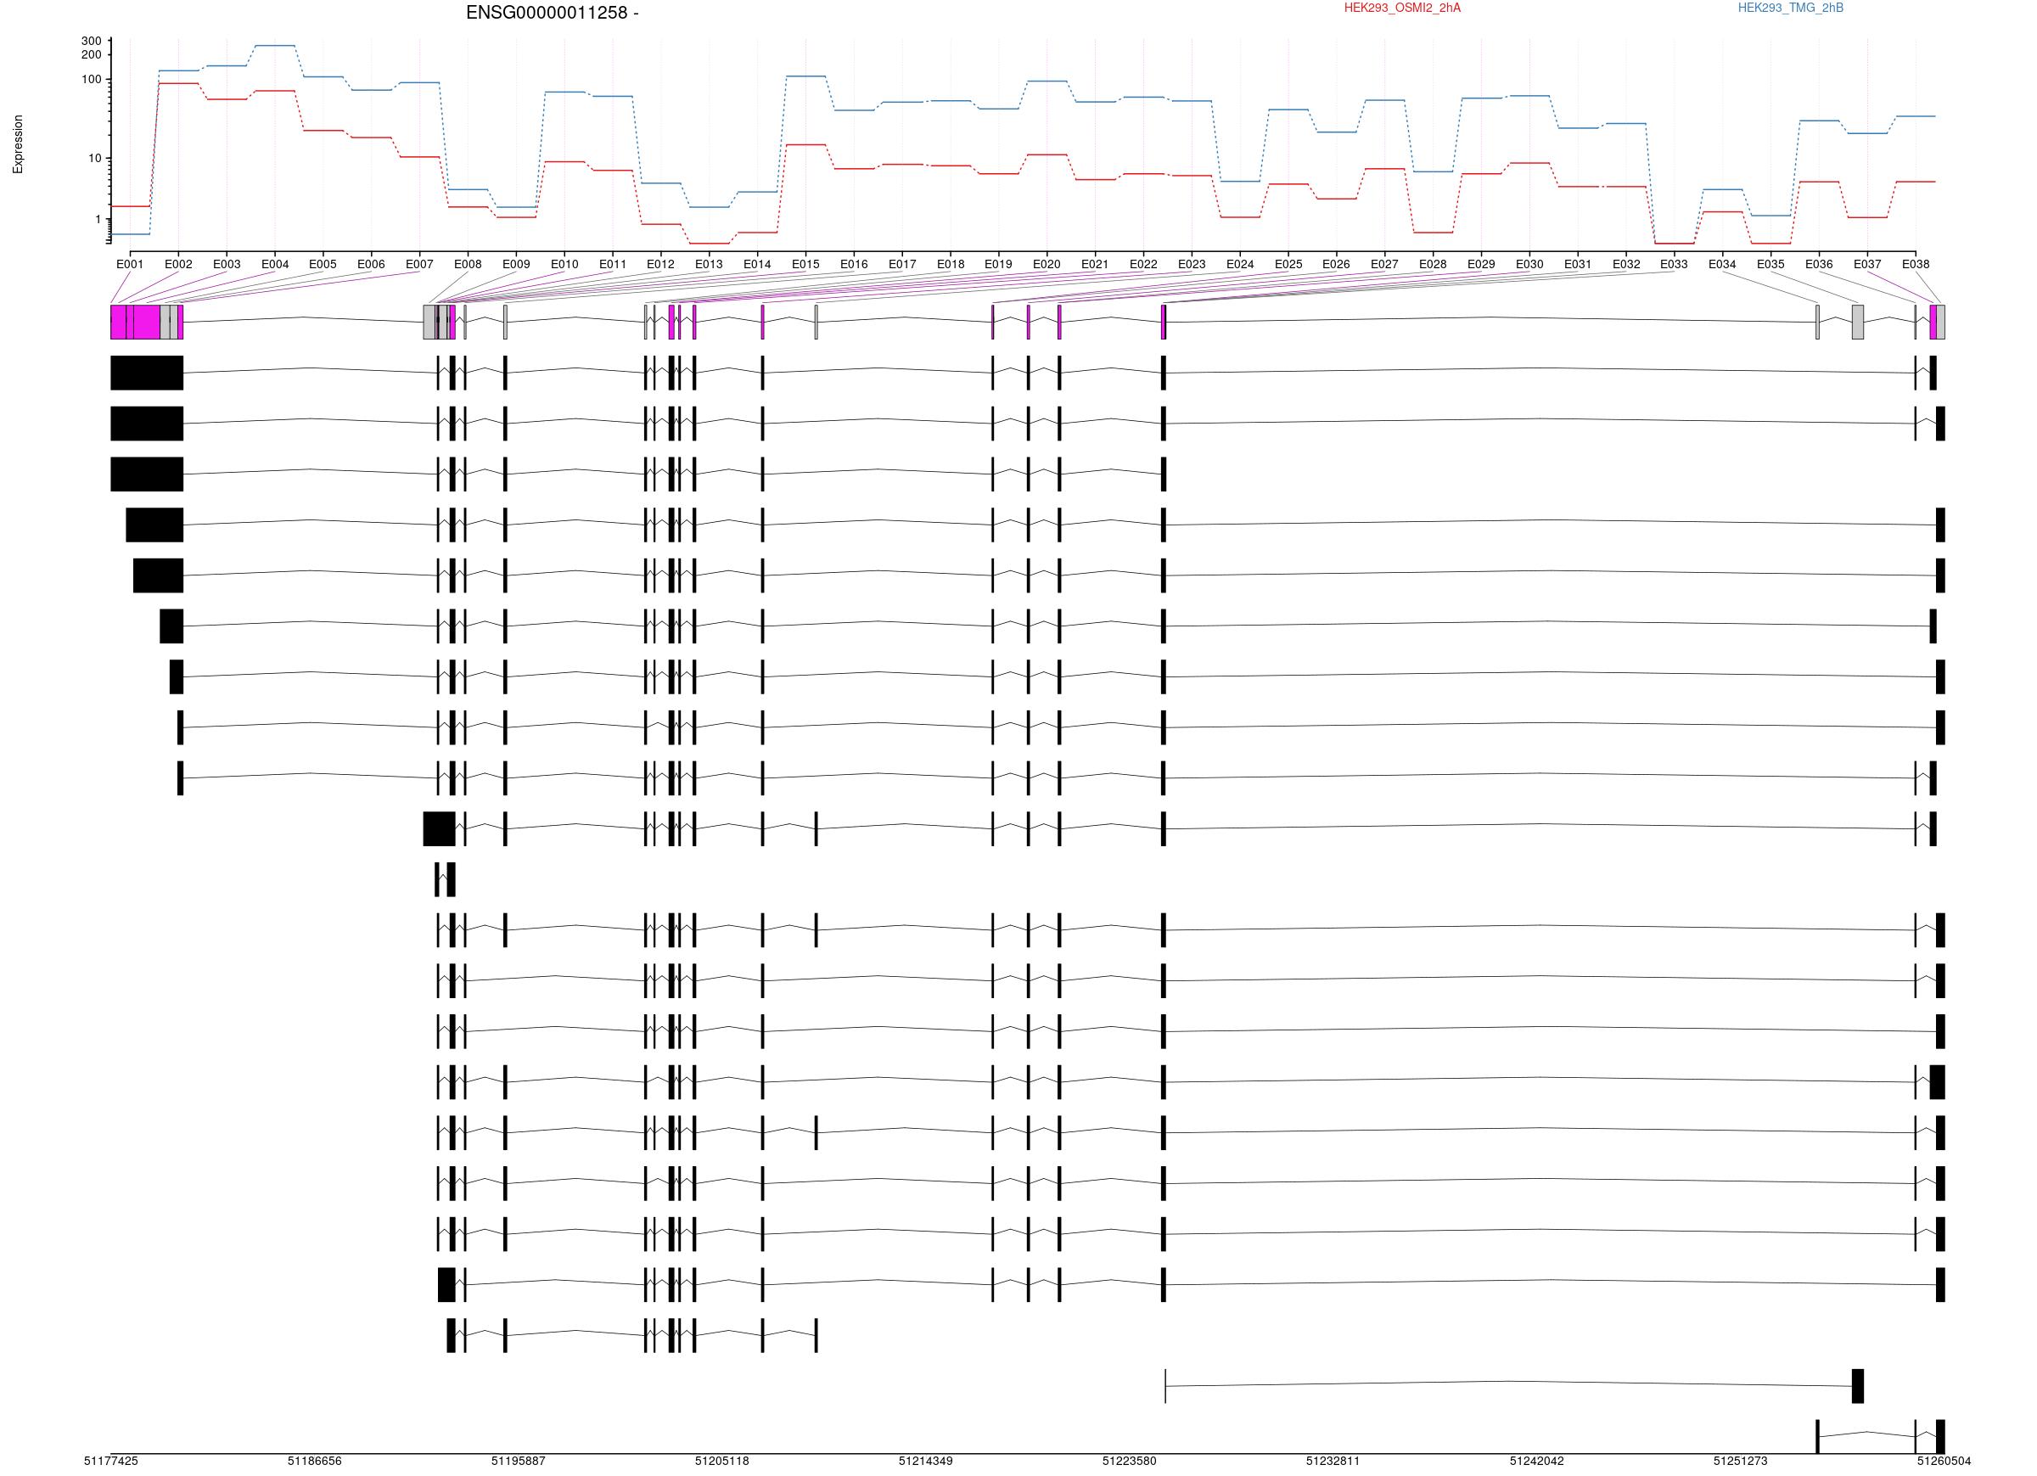Click y-axis tick value 10
2037x1476 pixels.
(x=94, y=158)
